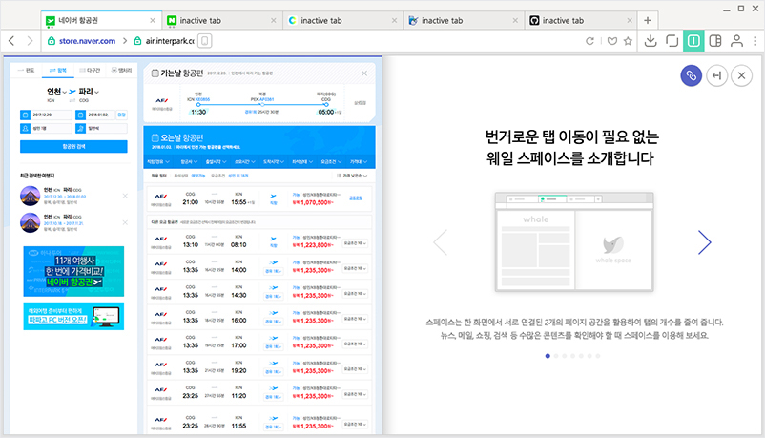Open the 소요시간 duration filter dropdown

point(244,161)
